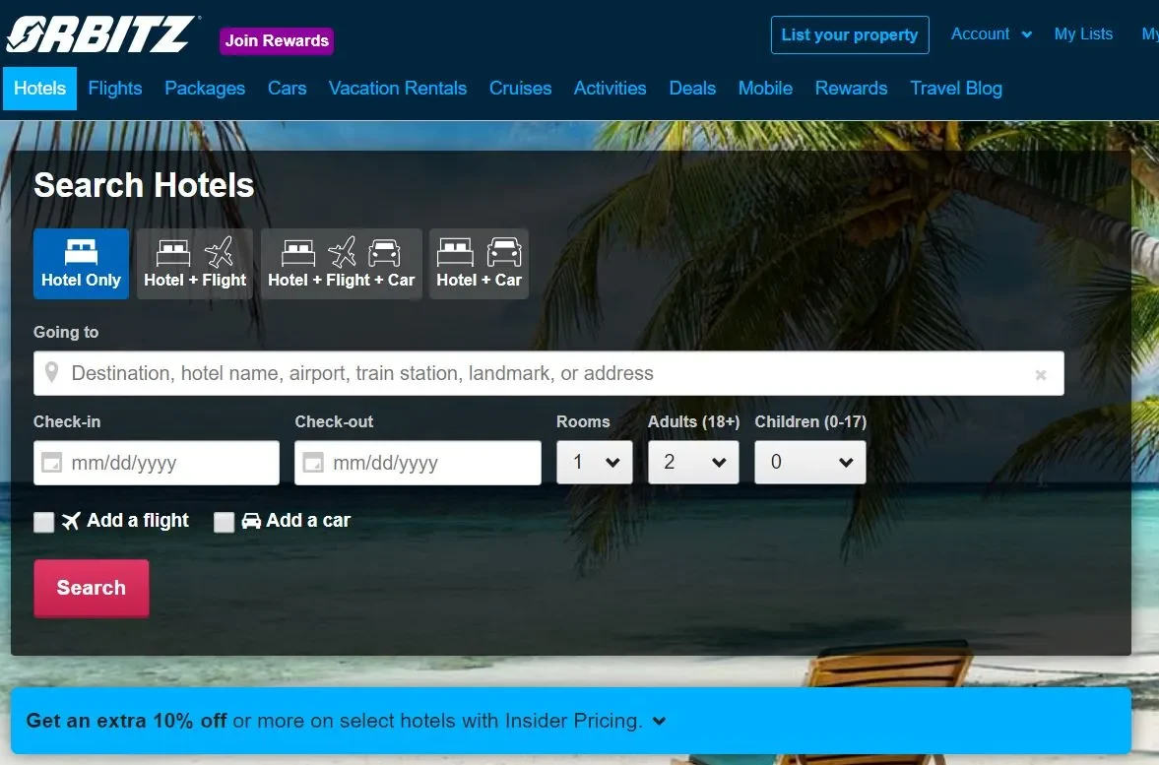Click the Orbitz logo
This screenshot has width=1159, height=765.
click(101, 34)
